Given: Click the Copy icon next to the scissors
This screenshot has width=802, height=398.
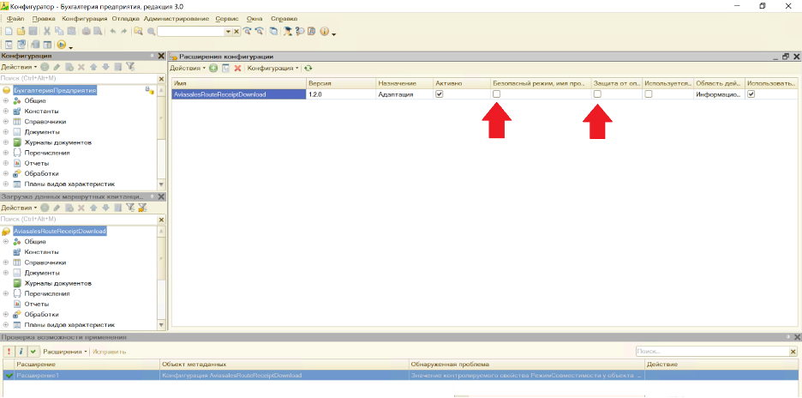Looking at the screenshot, I should coord(59,31).
